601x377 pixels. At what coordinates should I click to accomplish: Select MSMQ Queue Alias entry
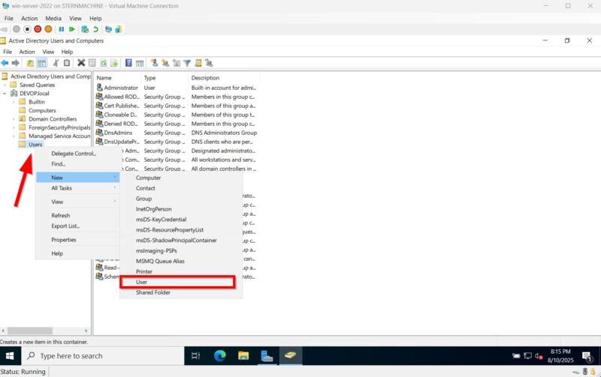181,261
